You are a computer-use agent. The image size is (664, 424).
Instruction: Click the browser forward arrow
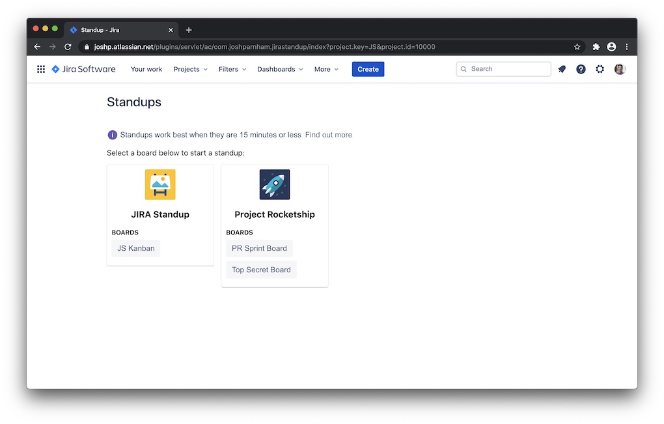coord(53,47)
